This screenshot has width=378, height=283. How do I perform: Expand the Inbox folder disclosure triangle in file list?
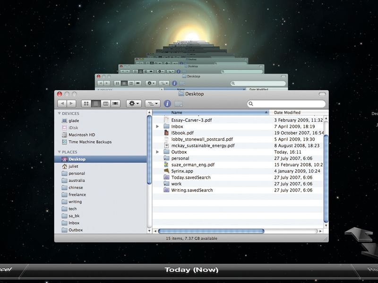point(157,126)
